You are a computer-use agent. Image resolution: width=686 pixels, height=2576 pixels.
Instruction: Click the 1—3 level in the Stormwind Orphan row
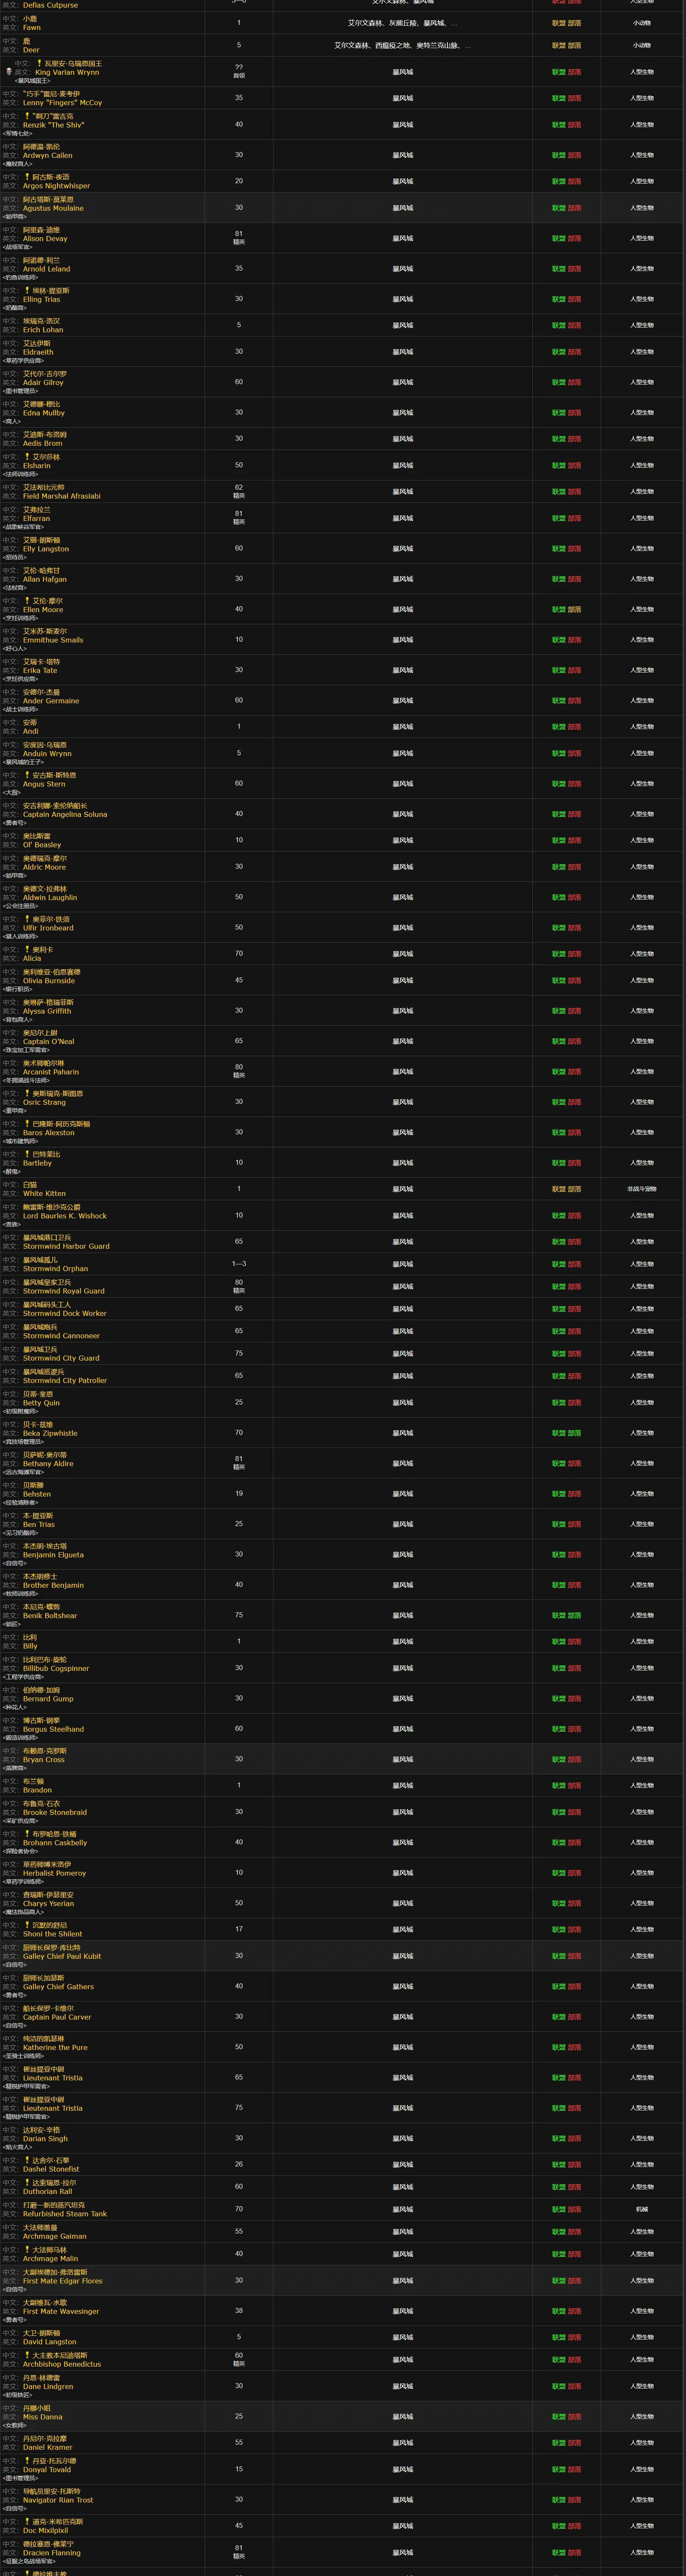tap(238, 1264)
